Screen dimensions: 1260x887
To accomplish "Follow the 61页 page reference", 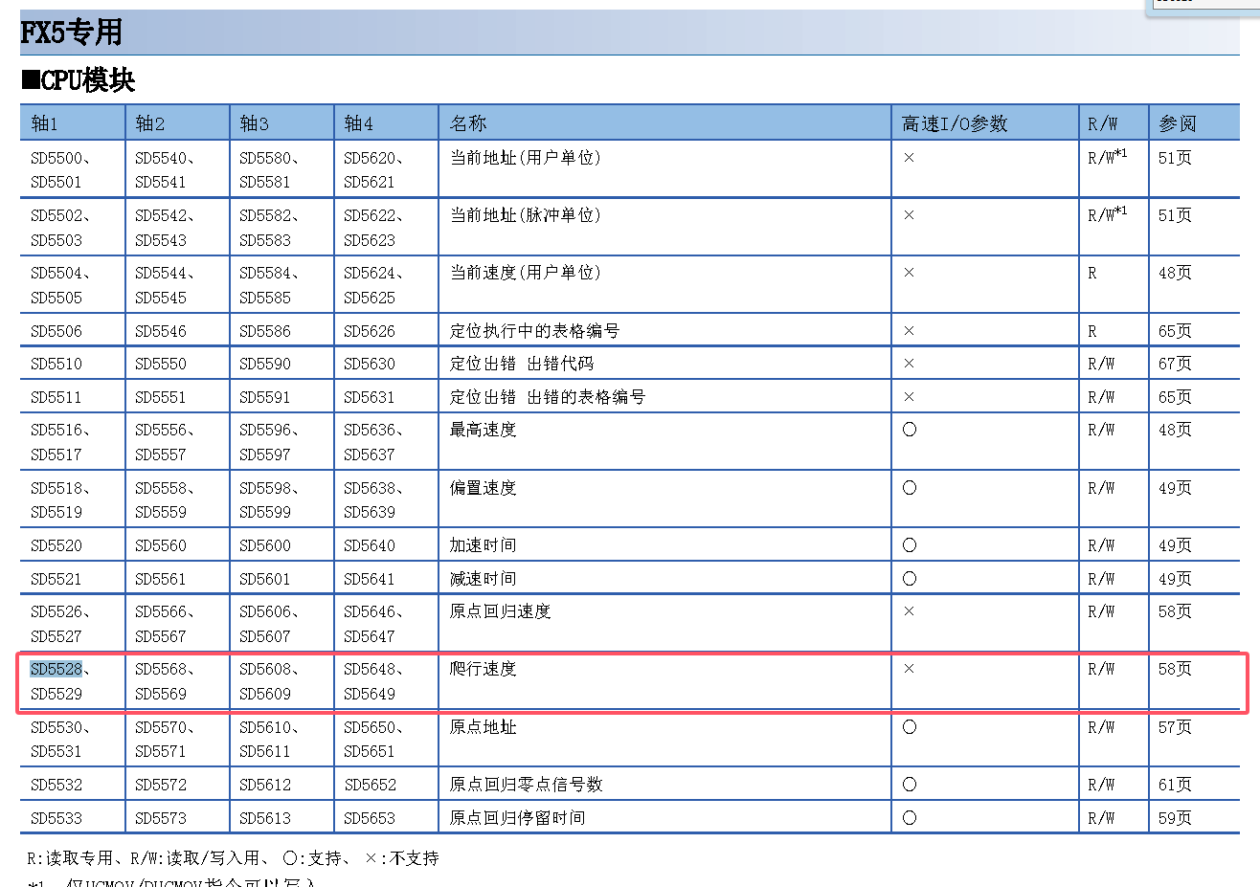I will (1175, 785).
